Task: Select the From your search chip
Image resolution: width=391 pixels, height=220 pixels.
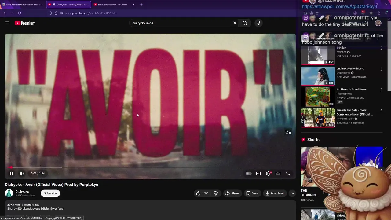Action: [x=324, y=38]
